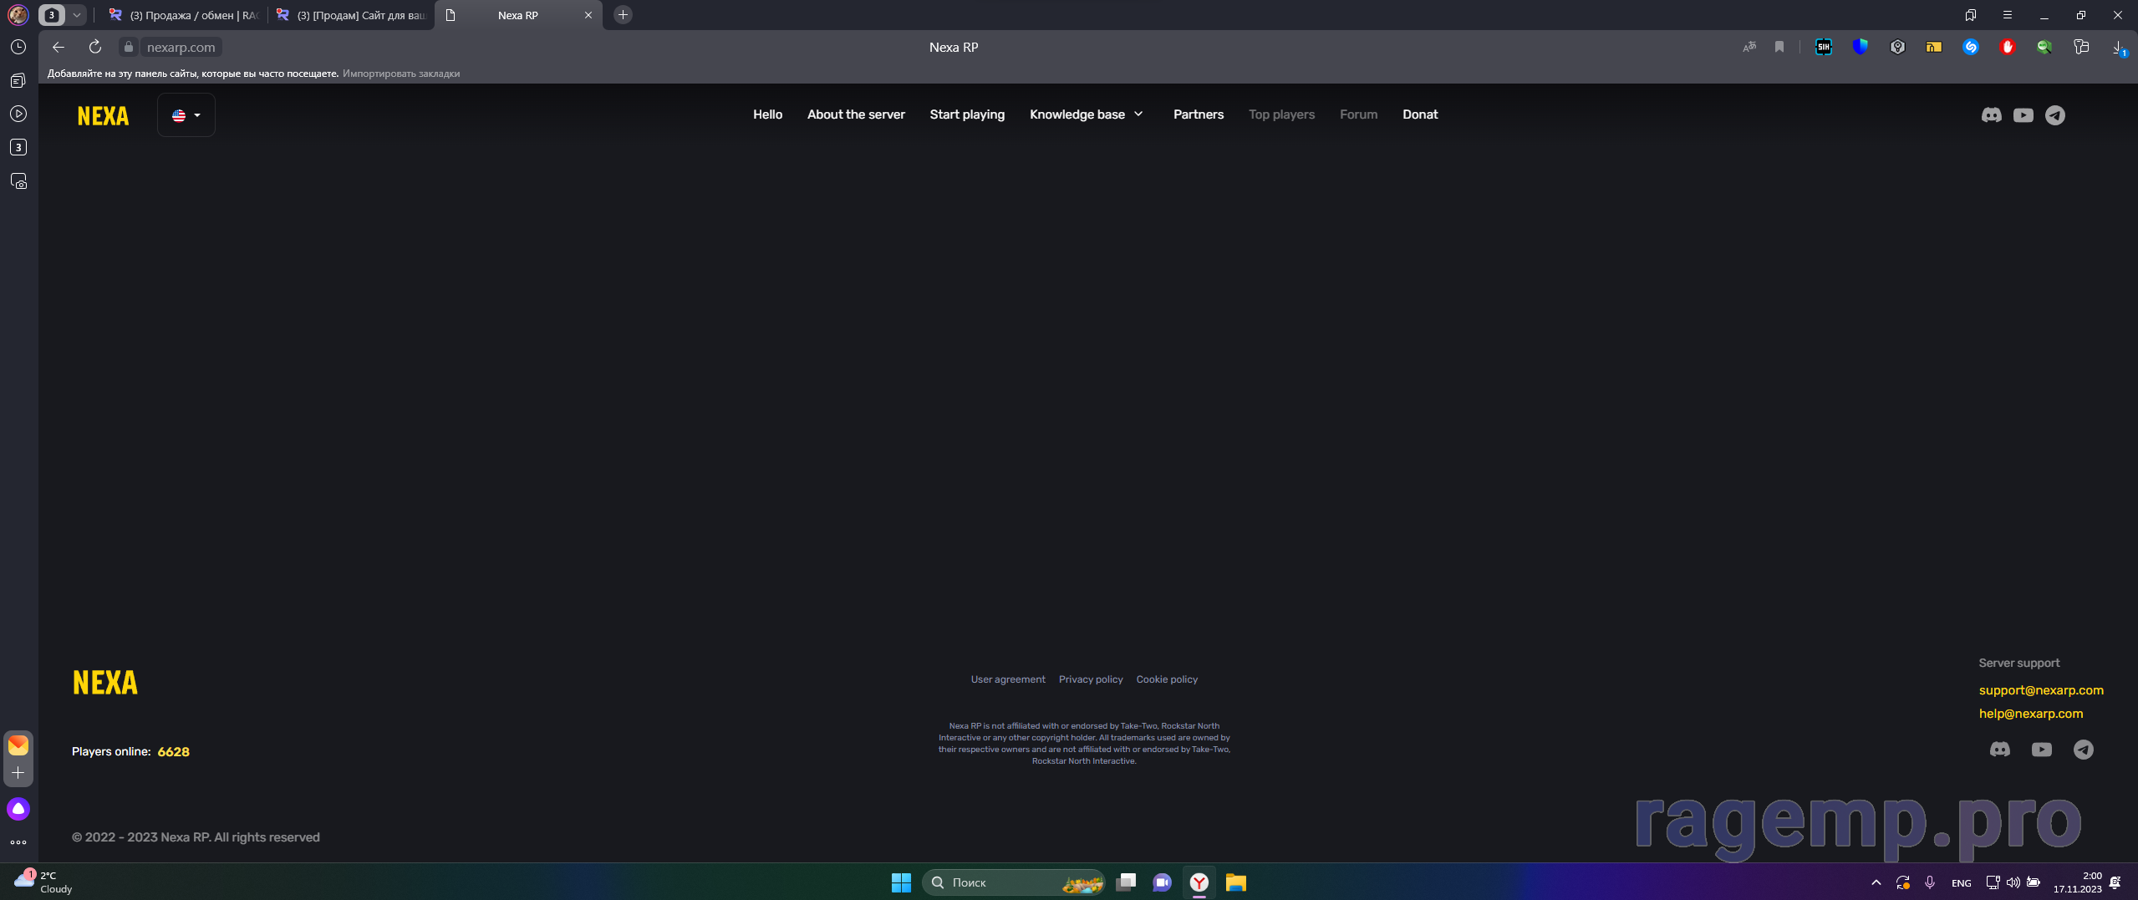The image size is (2138, 900).
Task: Open the Privacy policy link
Action: point(1091,679)
